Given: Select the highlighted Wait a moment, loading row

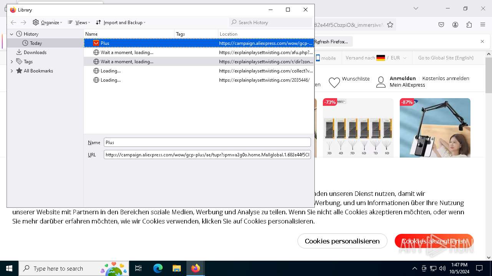Looking at the screenshot, I should point(199,62).
